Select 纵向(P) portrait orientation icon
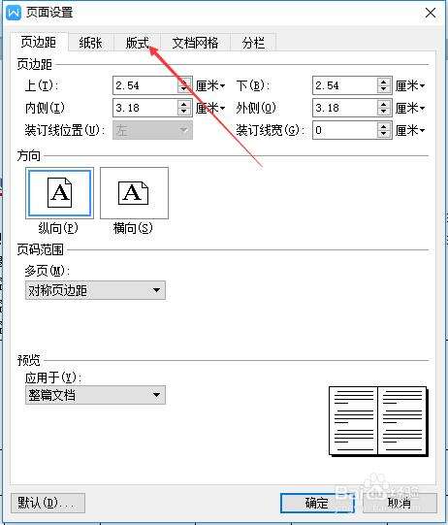Image resolution: width=448 pixels, height=525 pixels. pyautogui.click(x=59, y=193)
